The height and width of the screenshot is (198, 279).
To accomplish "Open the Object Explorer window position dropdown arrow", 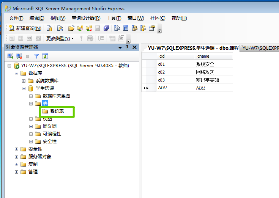I will [x=120, y=48].
